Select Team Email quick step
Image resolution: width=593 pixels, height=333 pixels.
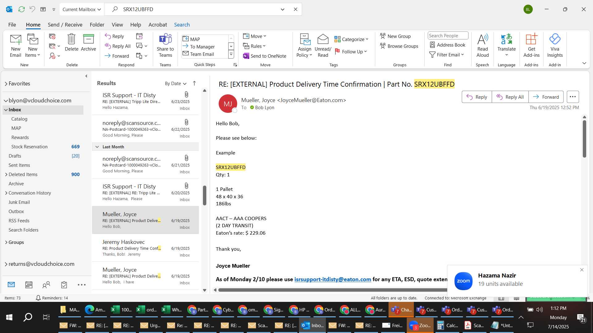point(205,54)
